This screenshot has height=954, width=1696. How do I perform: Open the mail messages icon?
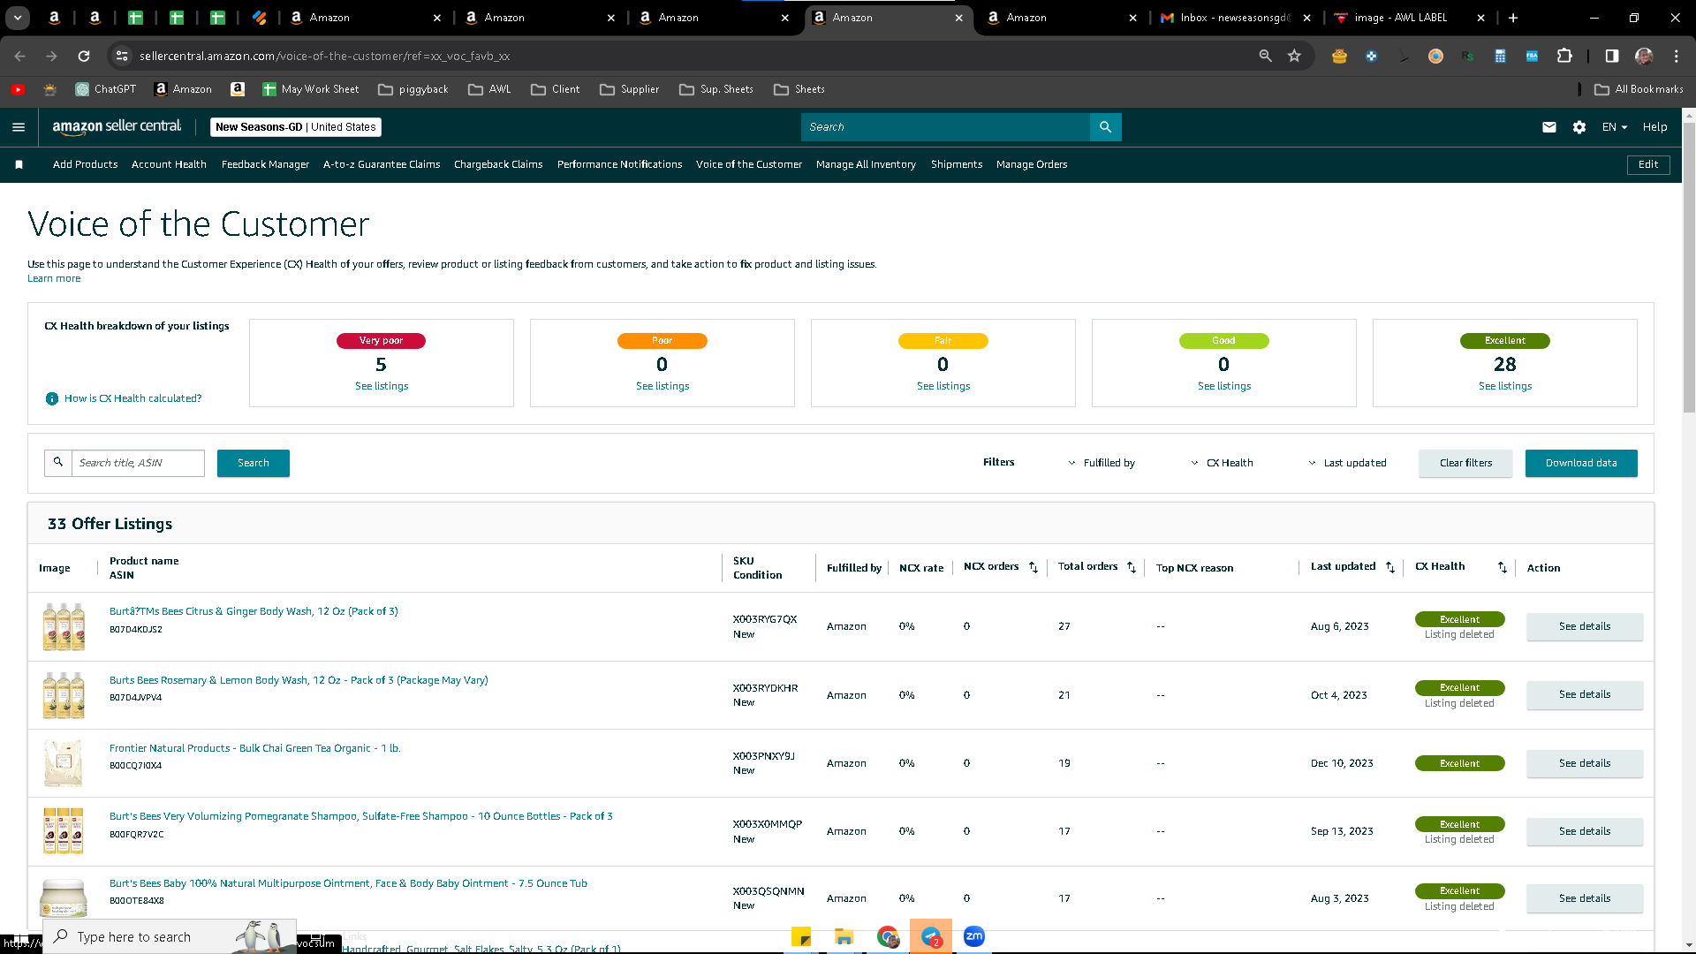(1549, 127)
